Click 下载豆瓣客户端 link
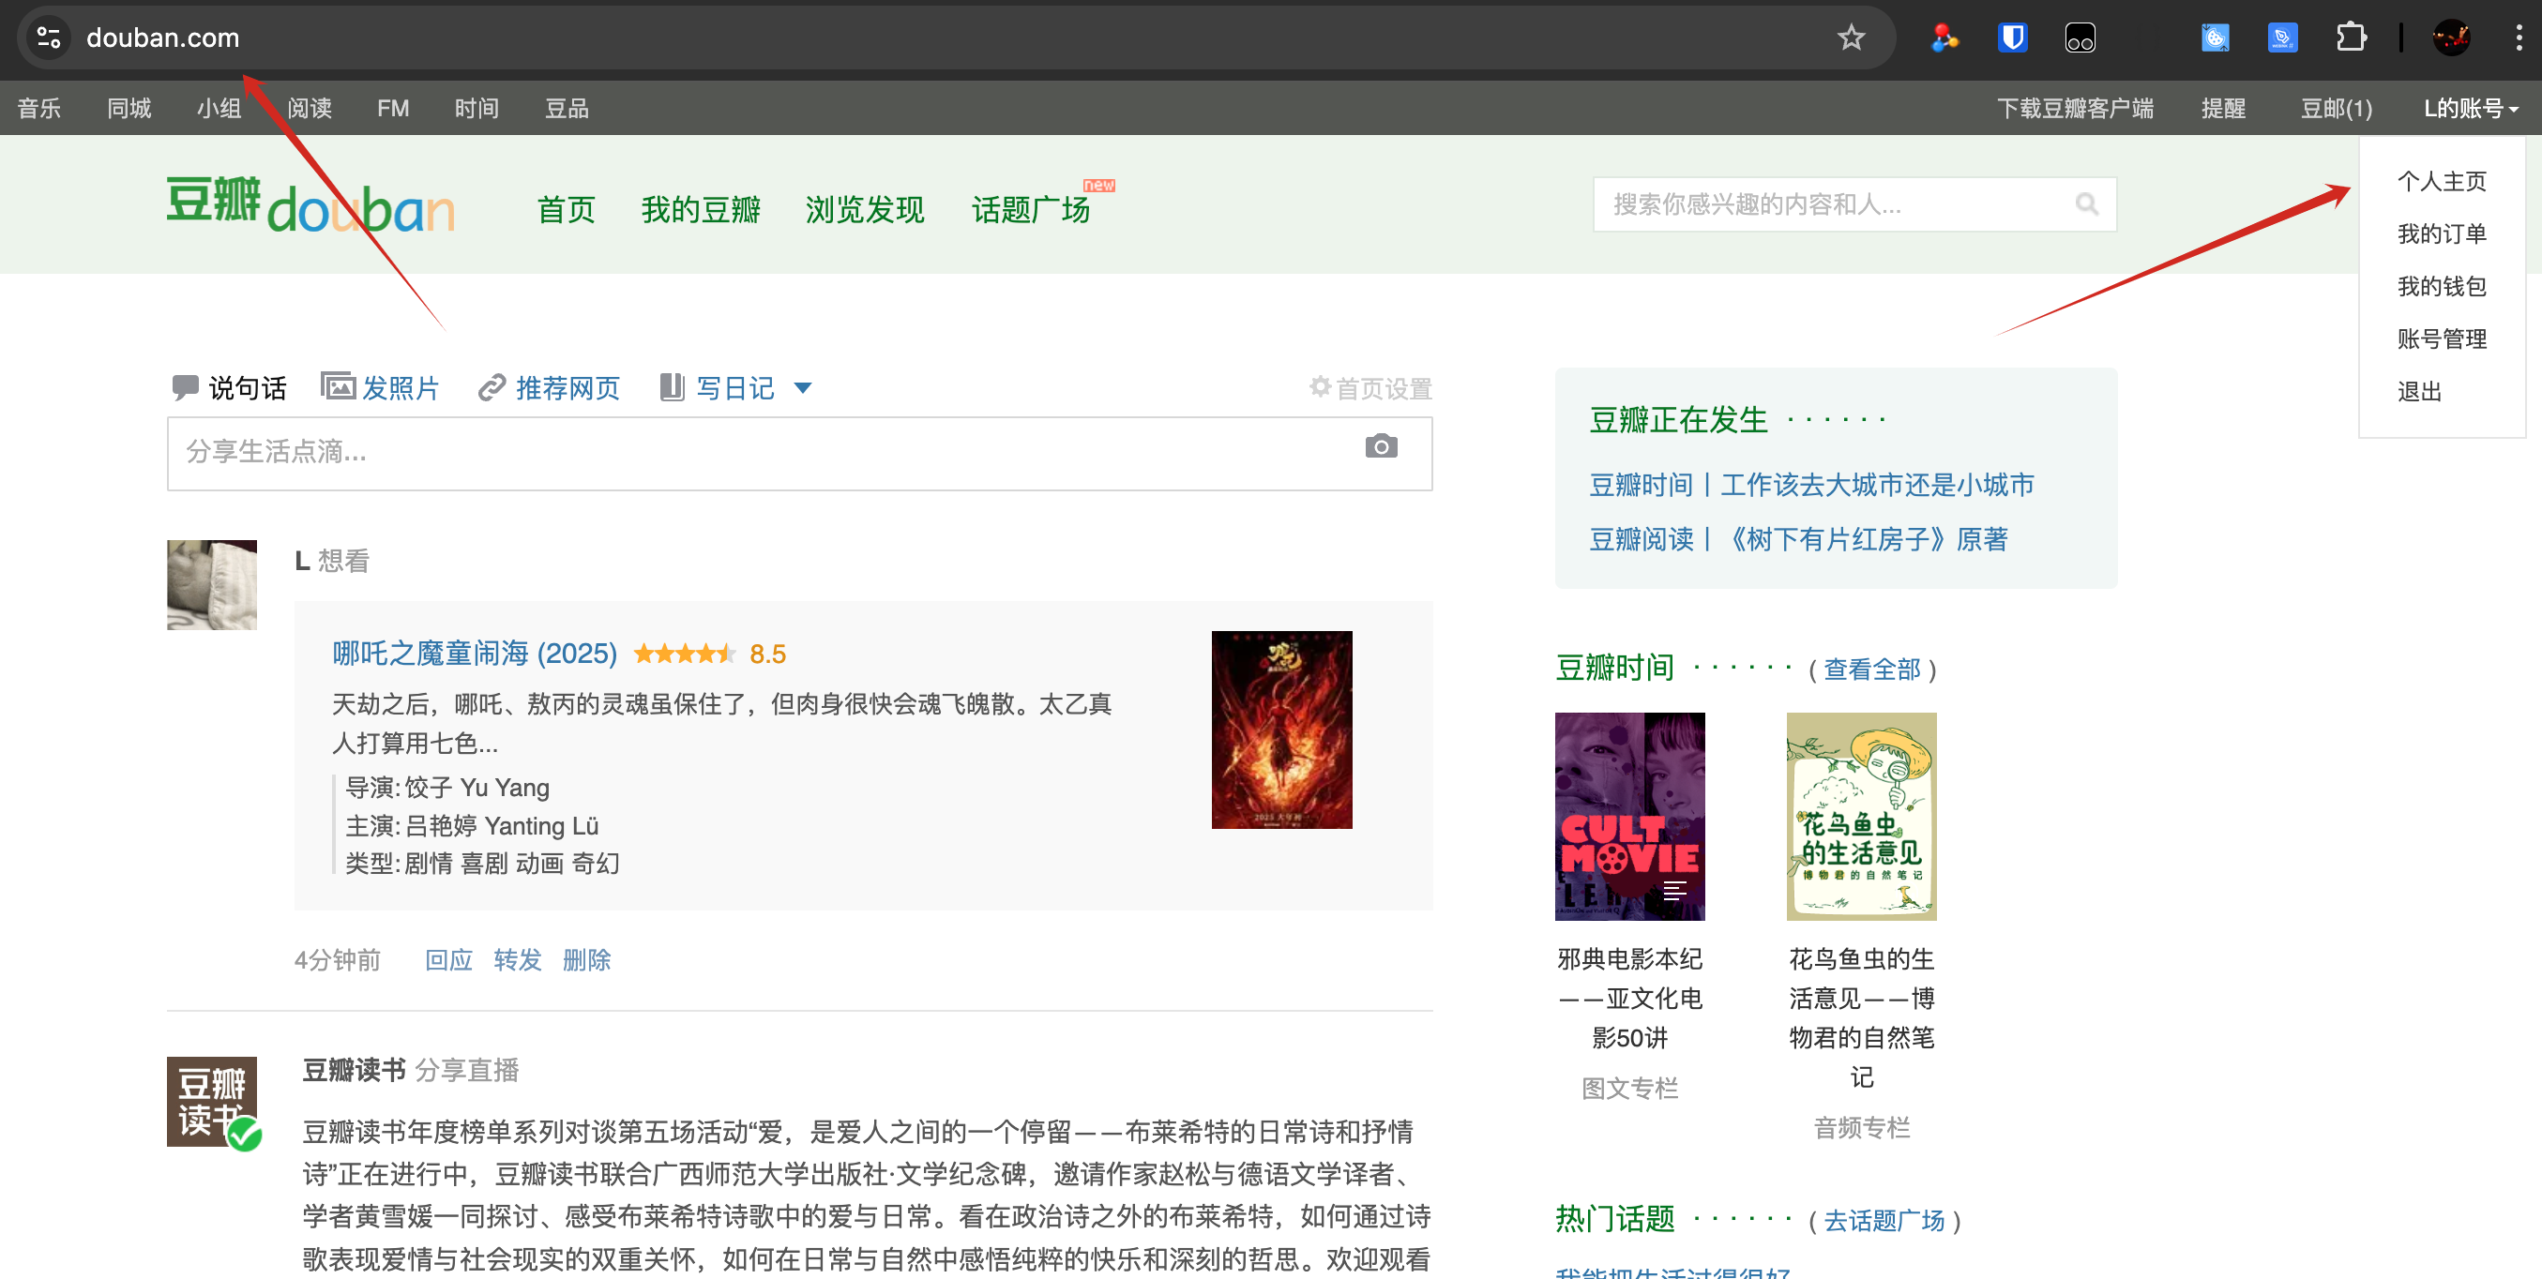The width and height of the screenshot is (2542, 1279). (2075, 108)
